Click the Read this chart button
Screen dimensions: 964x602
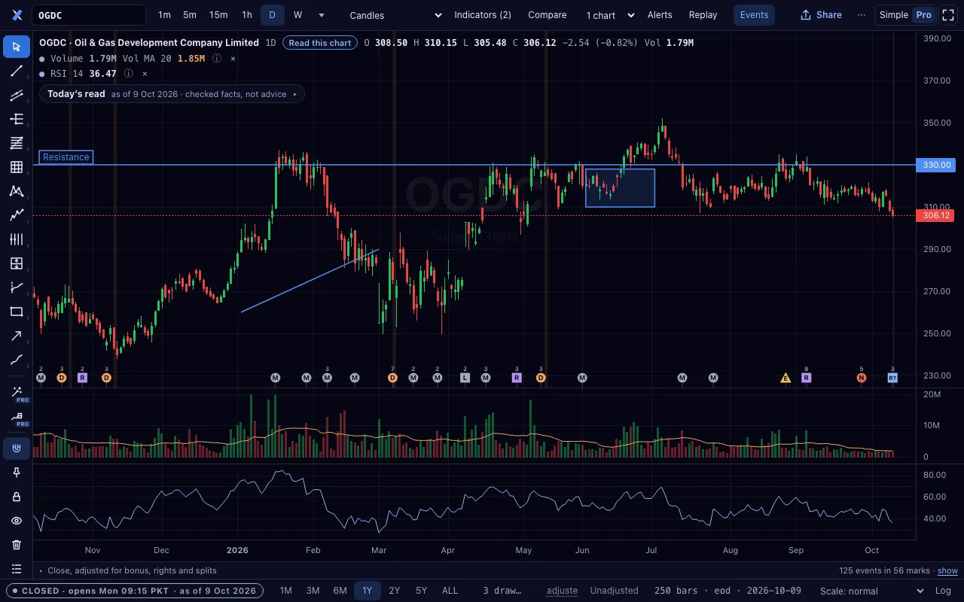[x=320, y=43]
